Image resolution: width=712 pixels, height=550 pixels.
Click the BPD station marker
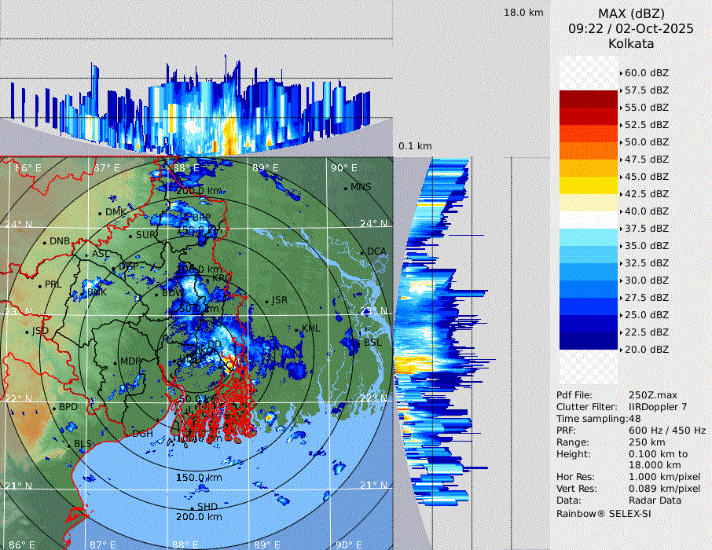pos(54,408)
